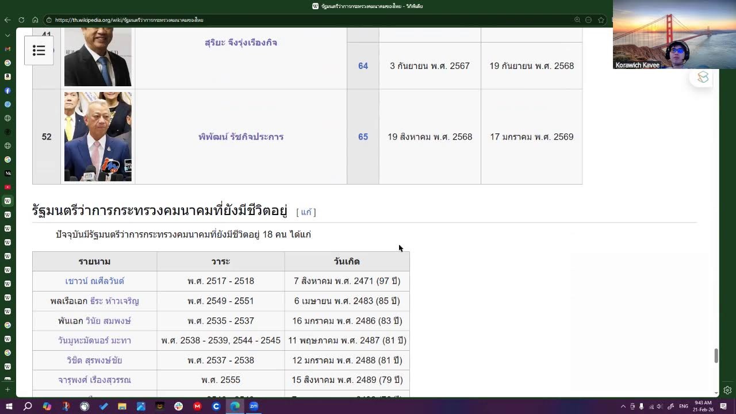736x414 pixels.
Task: Switch to the Gmail vertical tab
Action: [7, 49]
